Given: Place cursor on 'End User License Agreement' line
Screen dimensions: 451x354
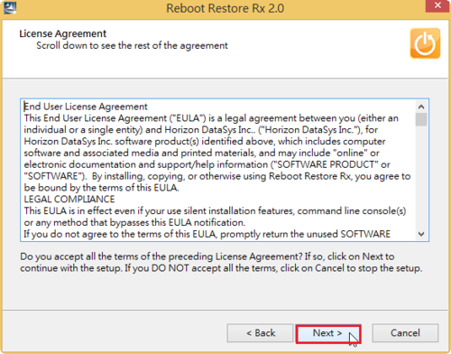Looking at the screenshot, I should (86, 107).
